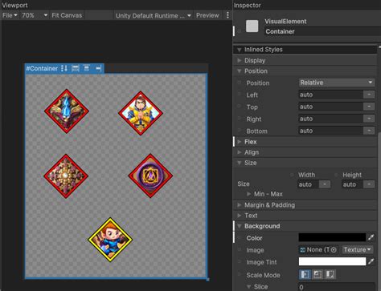
Task: Open object picker circle in Image field
Action: [334, 250]
